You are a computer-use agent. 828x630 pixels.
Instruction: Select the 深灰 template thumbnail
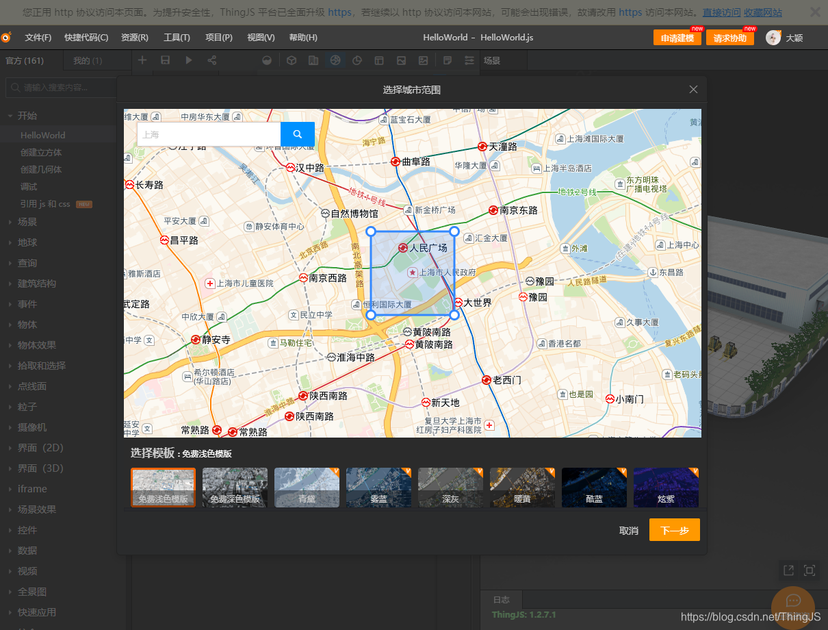(450, 488)
